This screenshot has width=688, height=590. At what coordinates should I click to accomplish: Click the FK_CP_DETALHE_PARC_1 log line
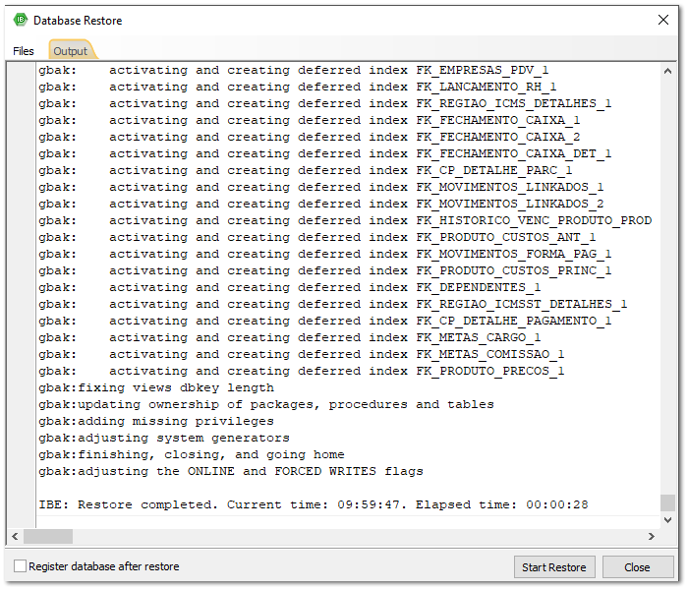[x=306, y=170]
